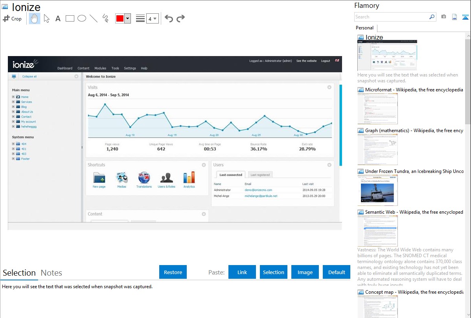This screenshot has width=471, height=318.
Task: Open the Personal tab
Action: tap(365, 28)
